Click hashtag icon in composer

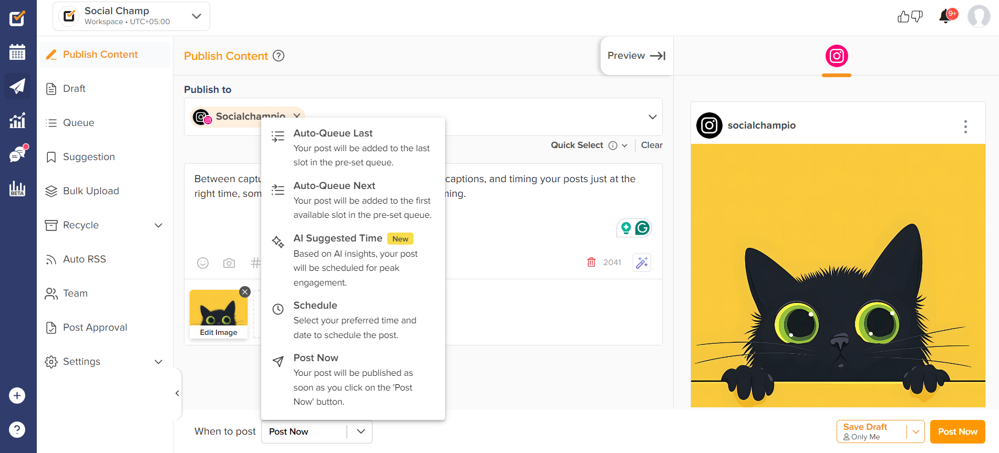click(x=255, y=263)
